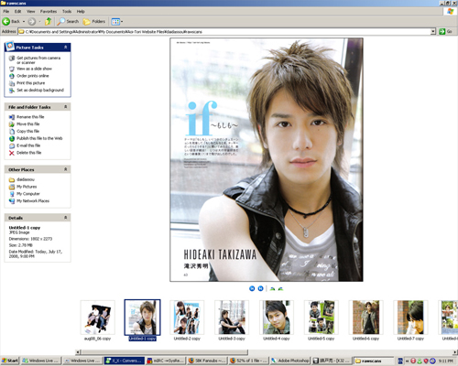Expand the address bar dropdown list

coord(433,31)
